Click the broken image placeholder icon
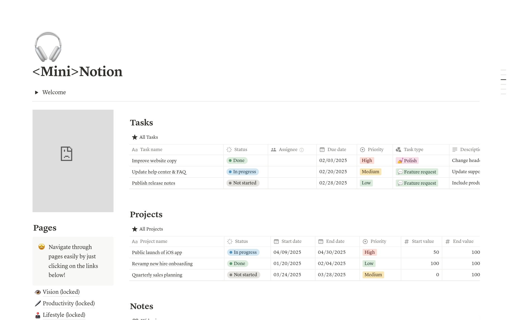Image resolution: width=513 pixels, height=320 pixels. click(67, 154)
